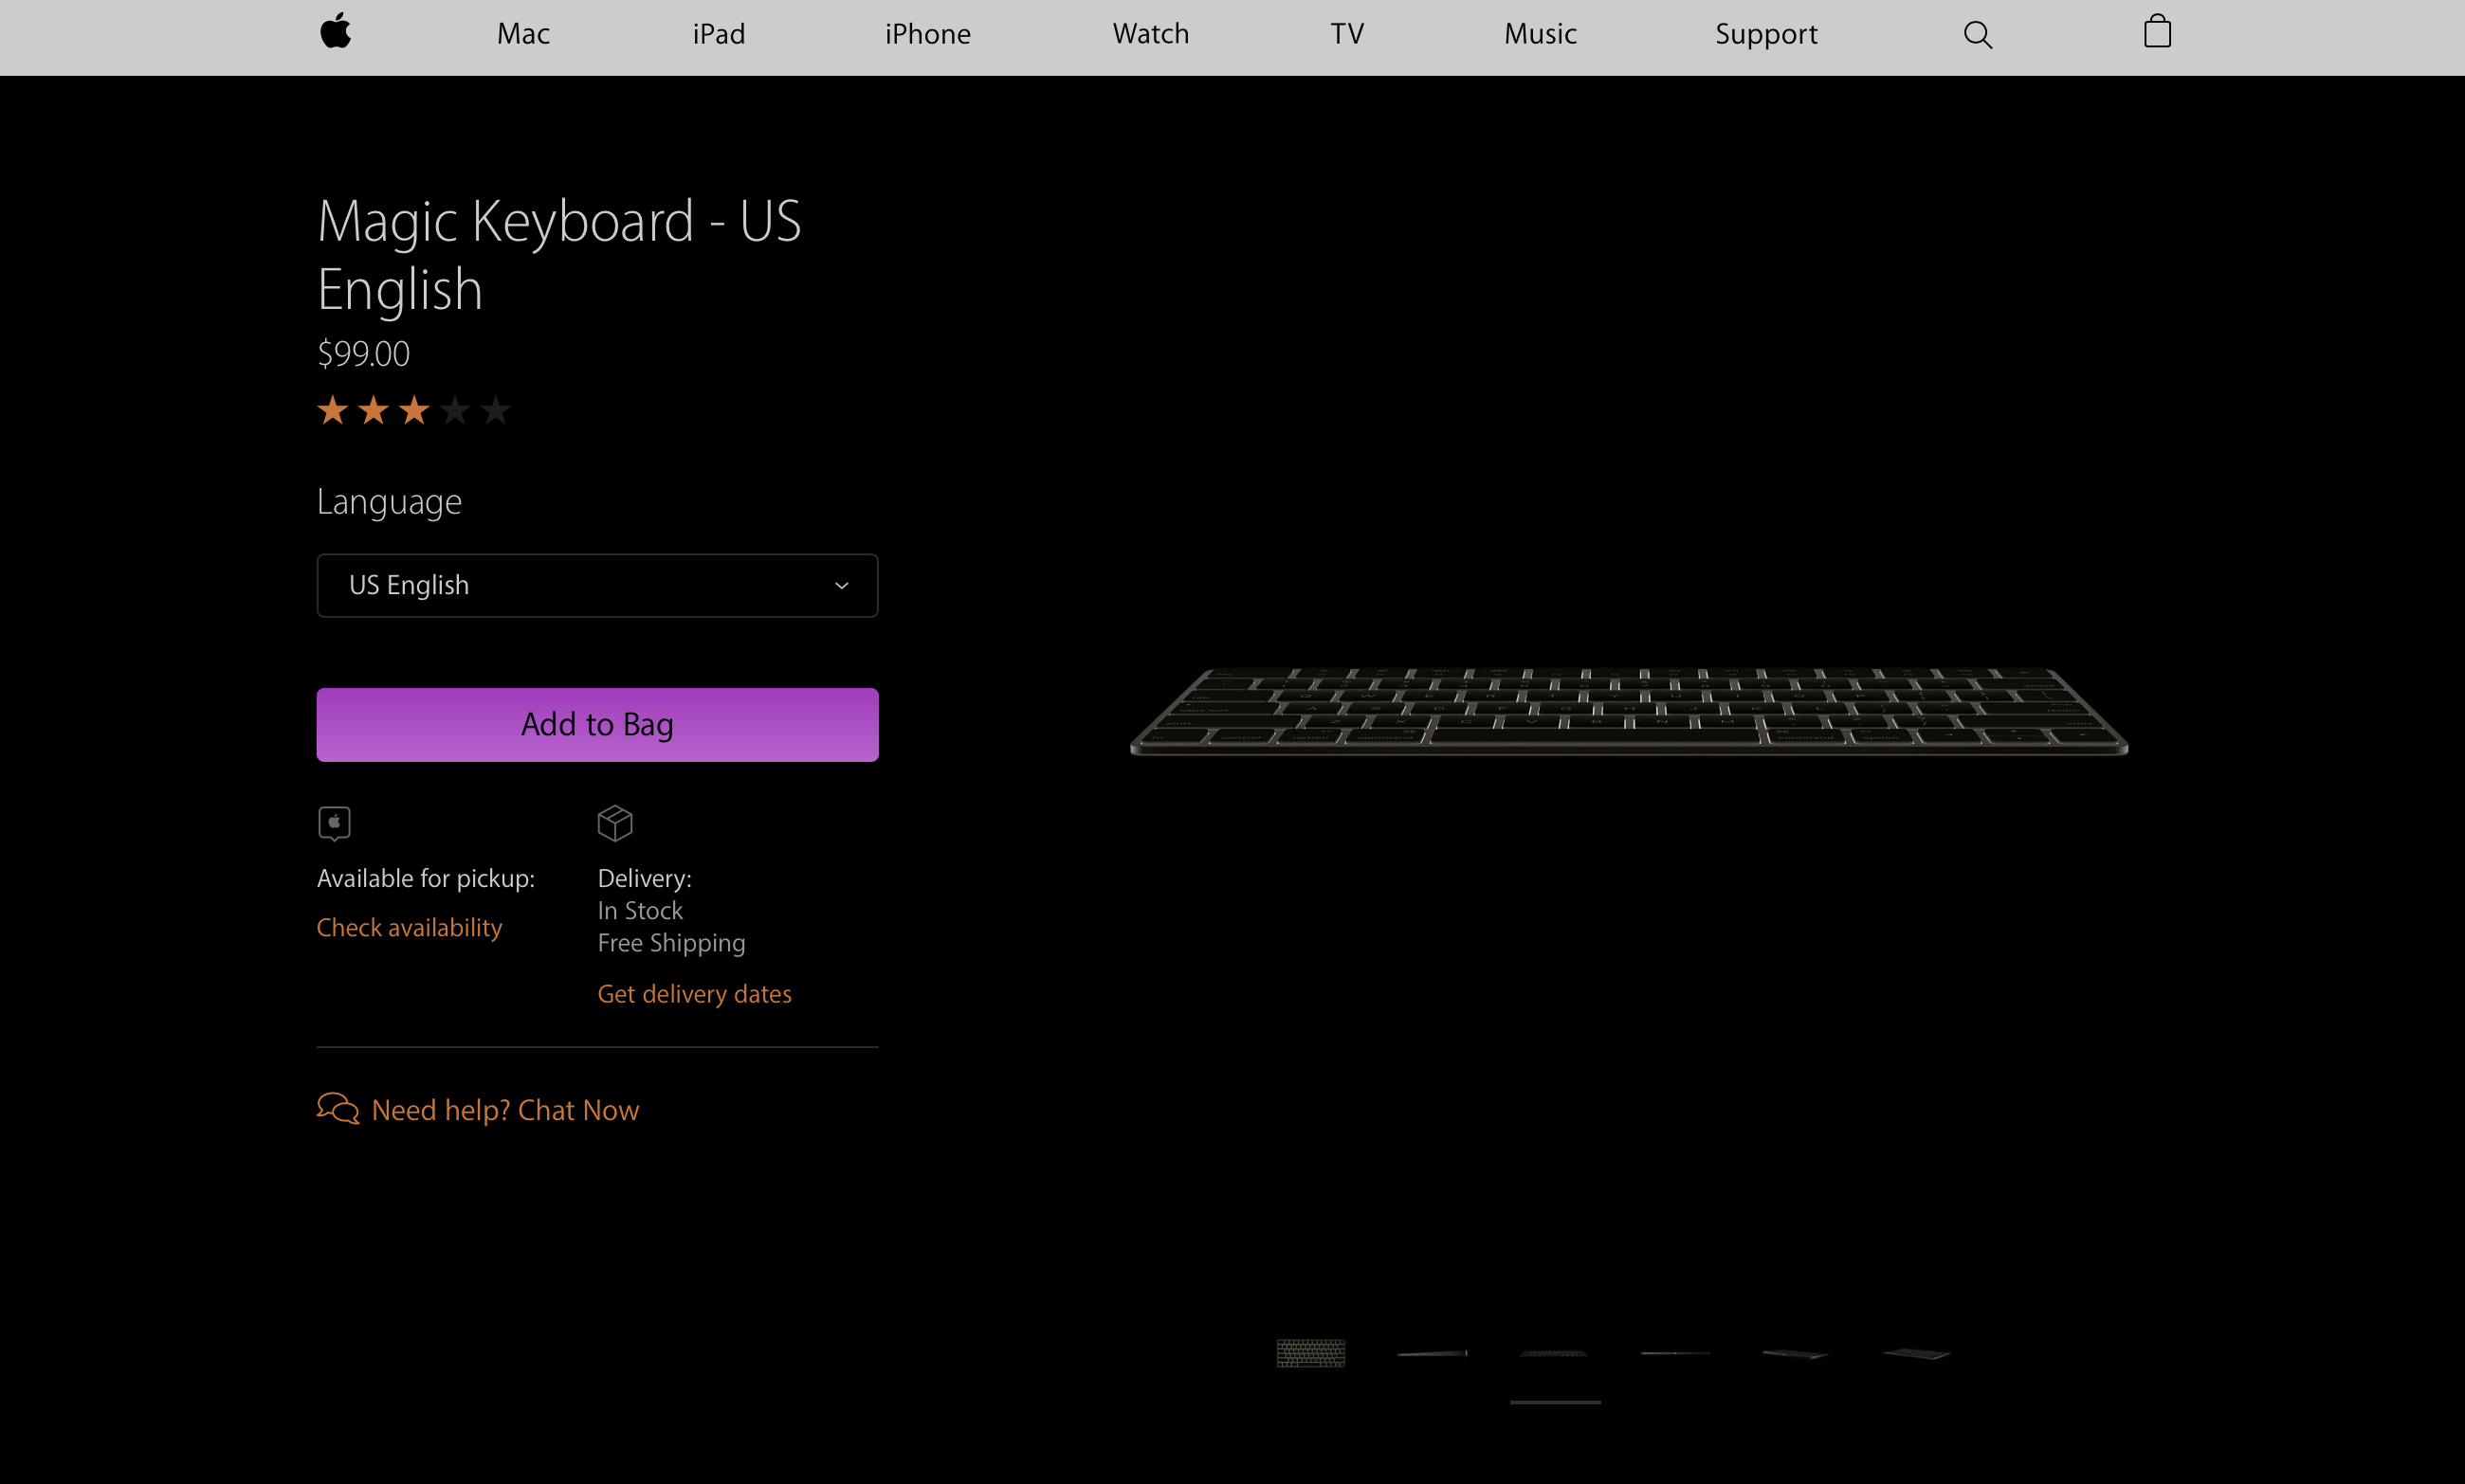This screenshot has width=2465, height=1484.
Task: Click the language dropdown chevron arrow
Action: pos(841,586)
